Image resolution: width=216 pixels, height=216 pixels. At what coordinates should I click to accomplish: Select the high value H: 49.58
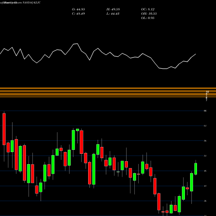click(113, 10)
